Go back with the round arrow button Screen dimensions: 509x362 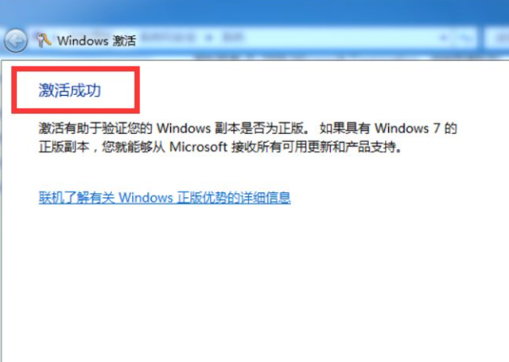coord(15,41)
